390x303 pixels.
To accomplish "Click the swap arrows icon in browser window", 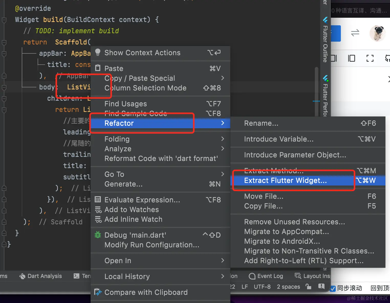I will click(355, 33).
